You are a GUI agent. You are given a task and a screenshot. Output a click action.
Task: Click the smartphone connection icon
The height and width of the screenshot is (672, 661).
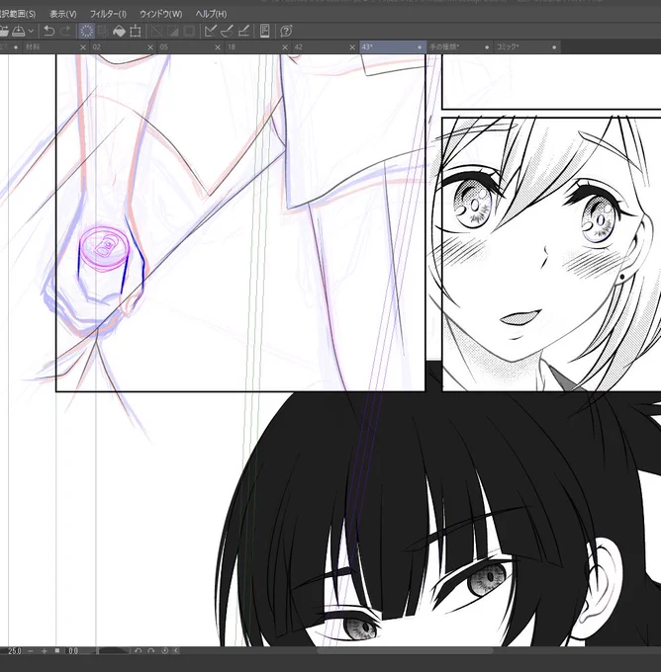pyautogui.click(x=265, y=32)
